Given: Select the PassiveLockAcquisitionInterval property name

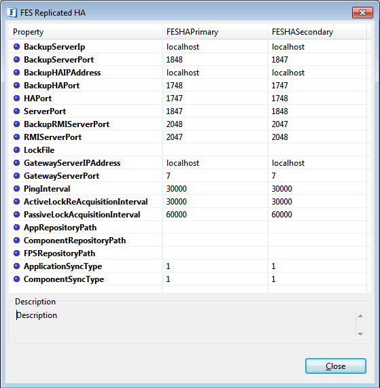Looking at the screenshot, I should [82, 215].
